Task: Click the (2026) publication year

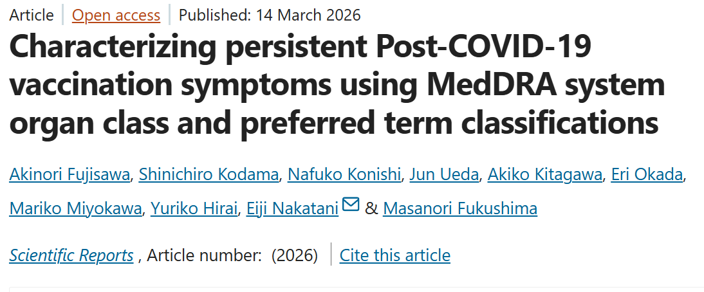Action: coord(294,255)
